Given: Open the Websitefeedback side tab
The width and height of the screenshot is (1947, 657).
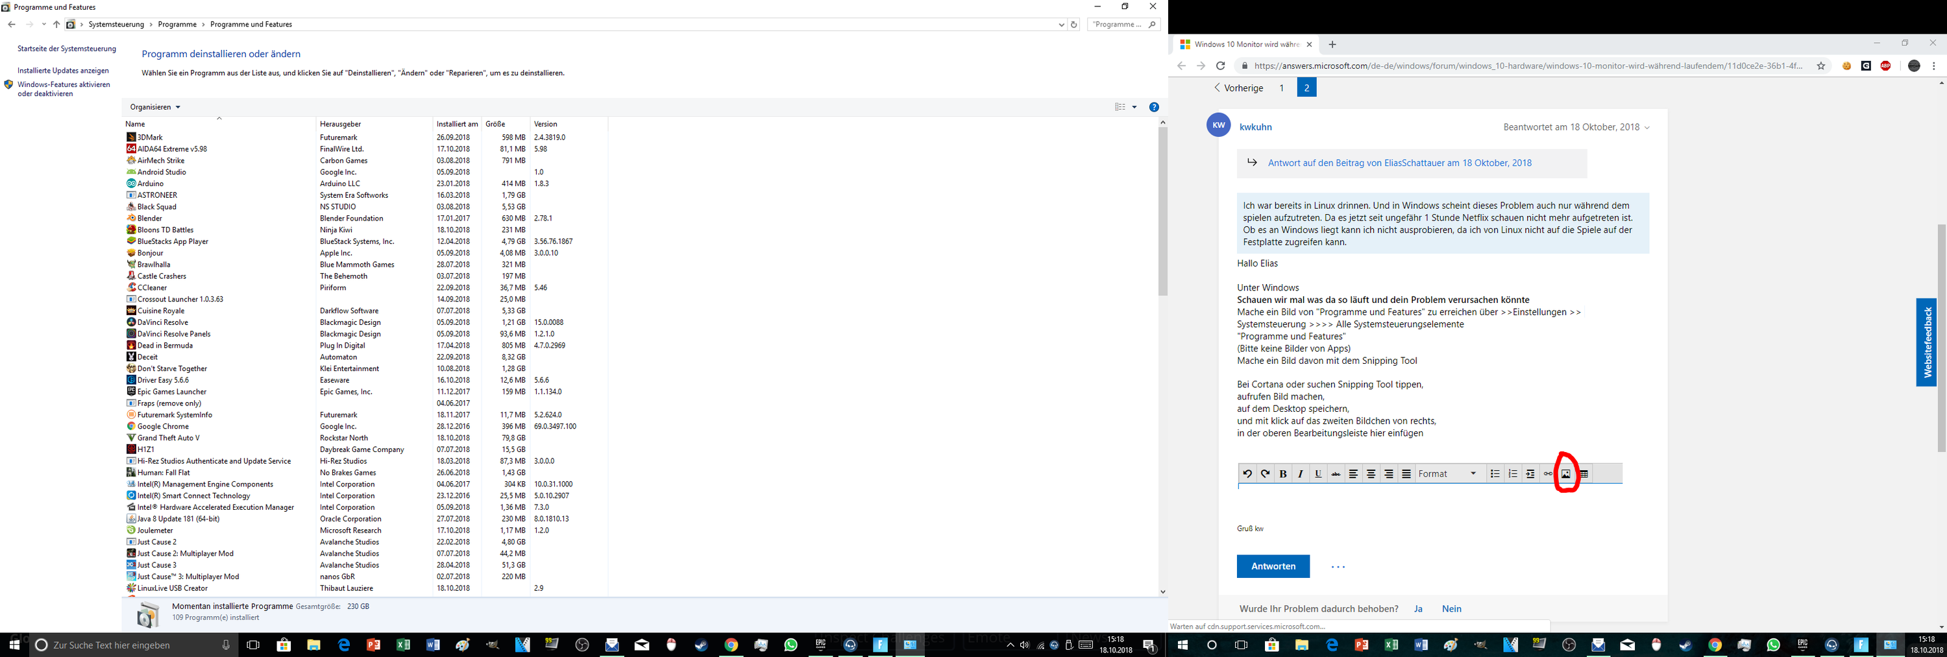Looking at the screenshot, I should tap(1926, 342).
